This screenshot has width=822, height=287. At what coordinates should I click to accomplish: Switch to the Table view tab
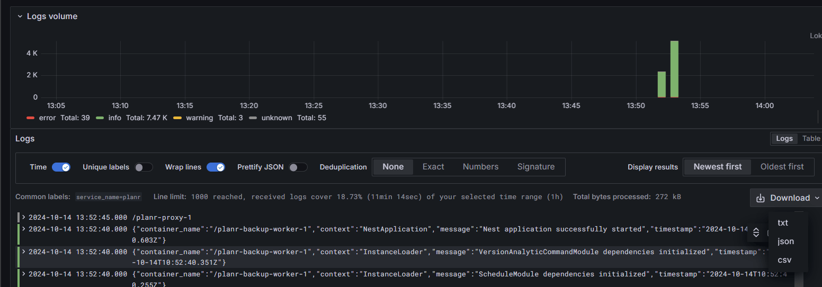[810, 138]
